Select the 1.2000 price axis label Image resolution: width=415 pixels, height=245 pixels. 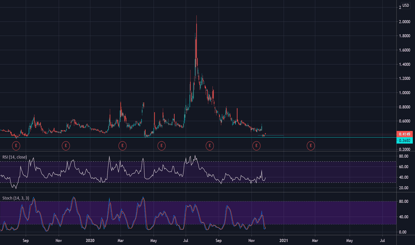pyautogui.click(x=405, y=79)
